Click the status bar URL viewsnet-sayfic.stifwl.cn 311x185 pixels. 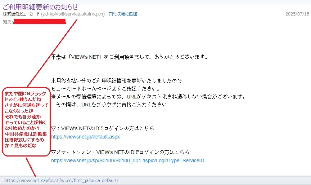point(61,180)
